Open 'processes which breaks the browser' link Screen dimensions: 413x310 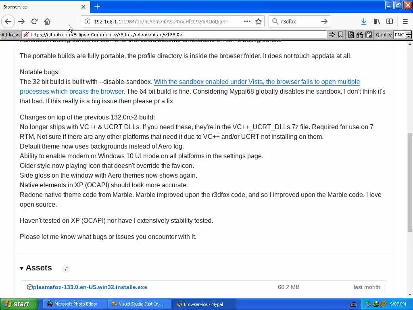(72, 92)
